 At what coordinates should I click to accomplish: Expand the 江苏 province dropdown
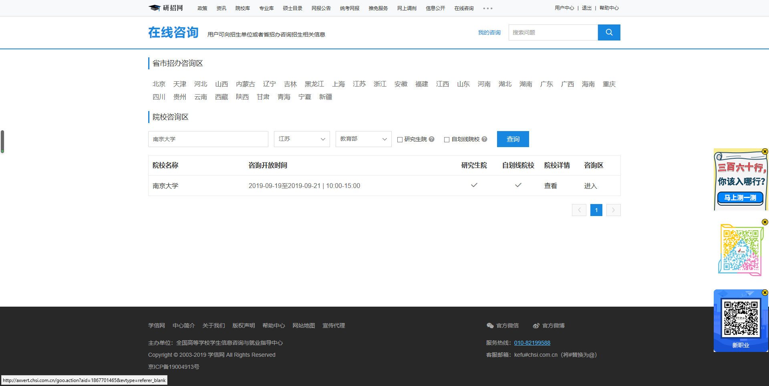[302, 139]
